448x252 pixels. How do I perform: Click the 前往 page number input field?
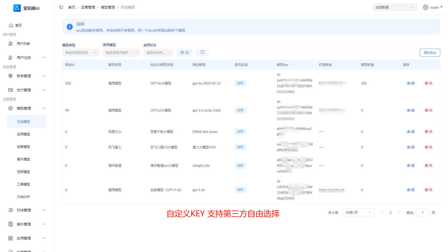(x=423, y=212)
